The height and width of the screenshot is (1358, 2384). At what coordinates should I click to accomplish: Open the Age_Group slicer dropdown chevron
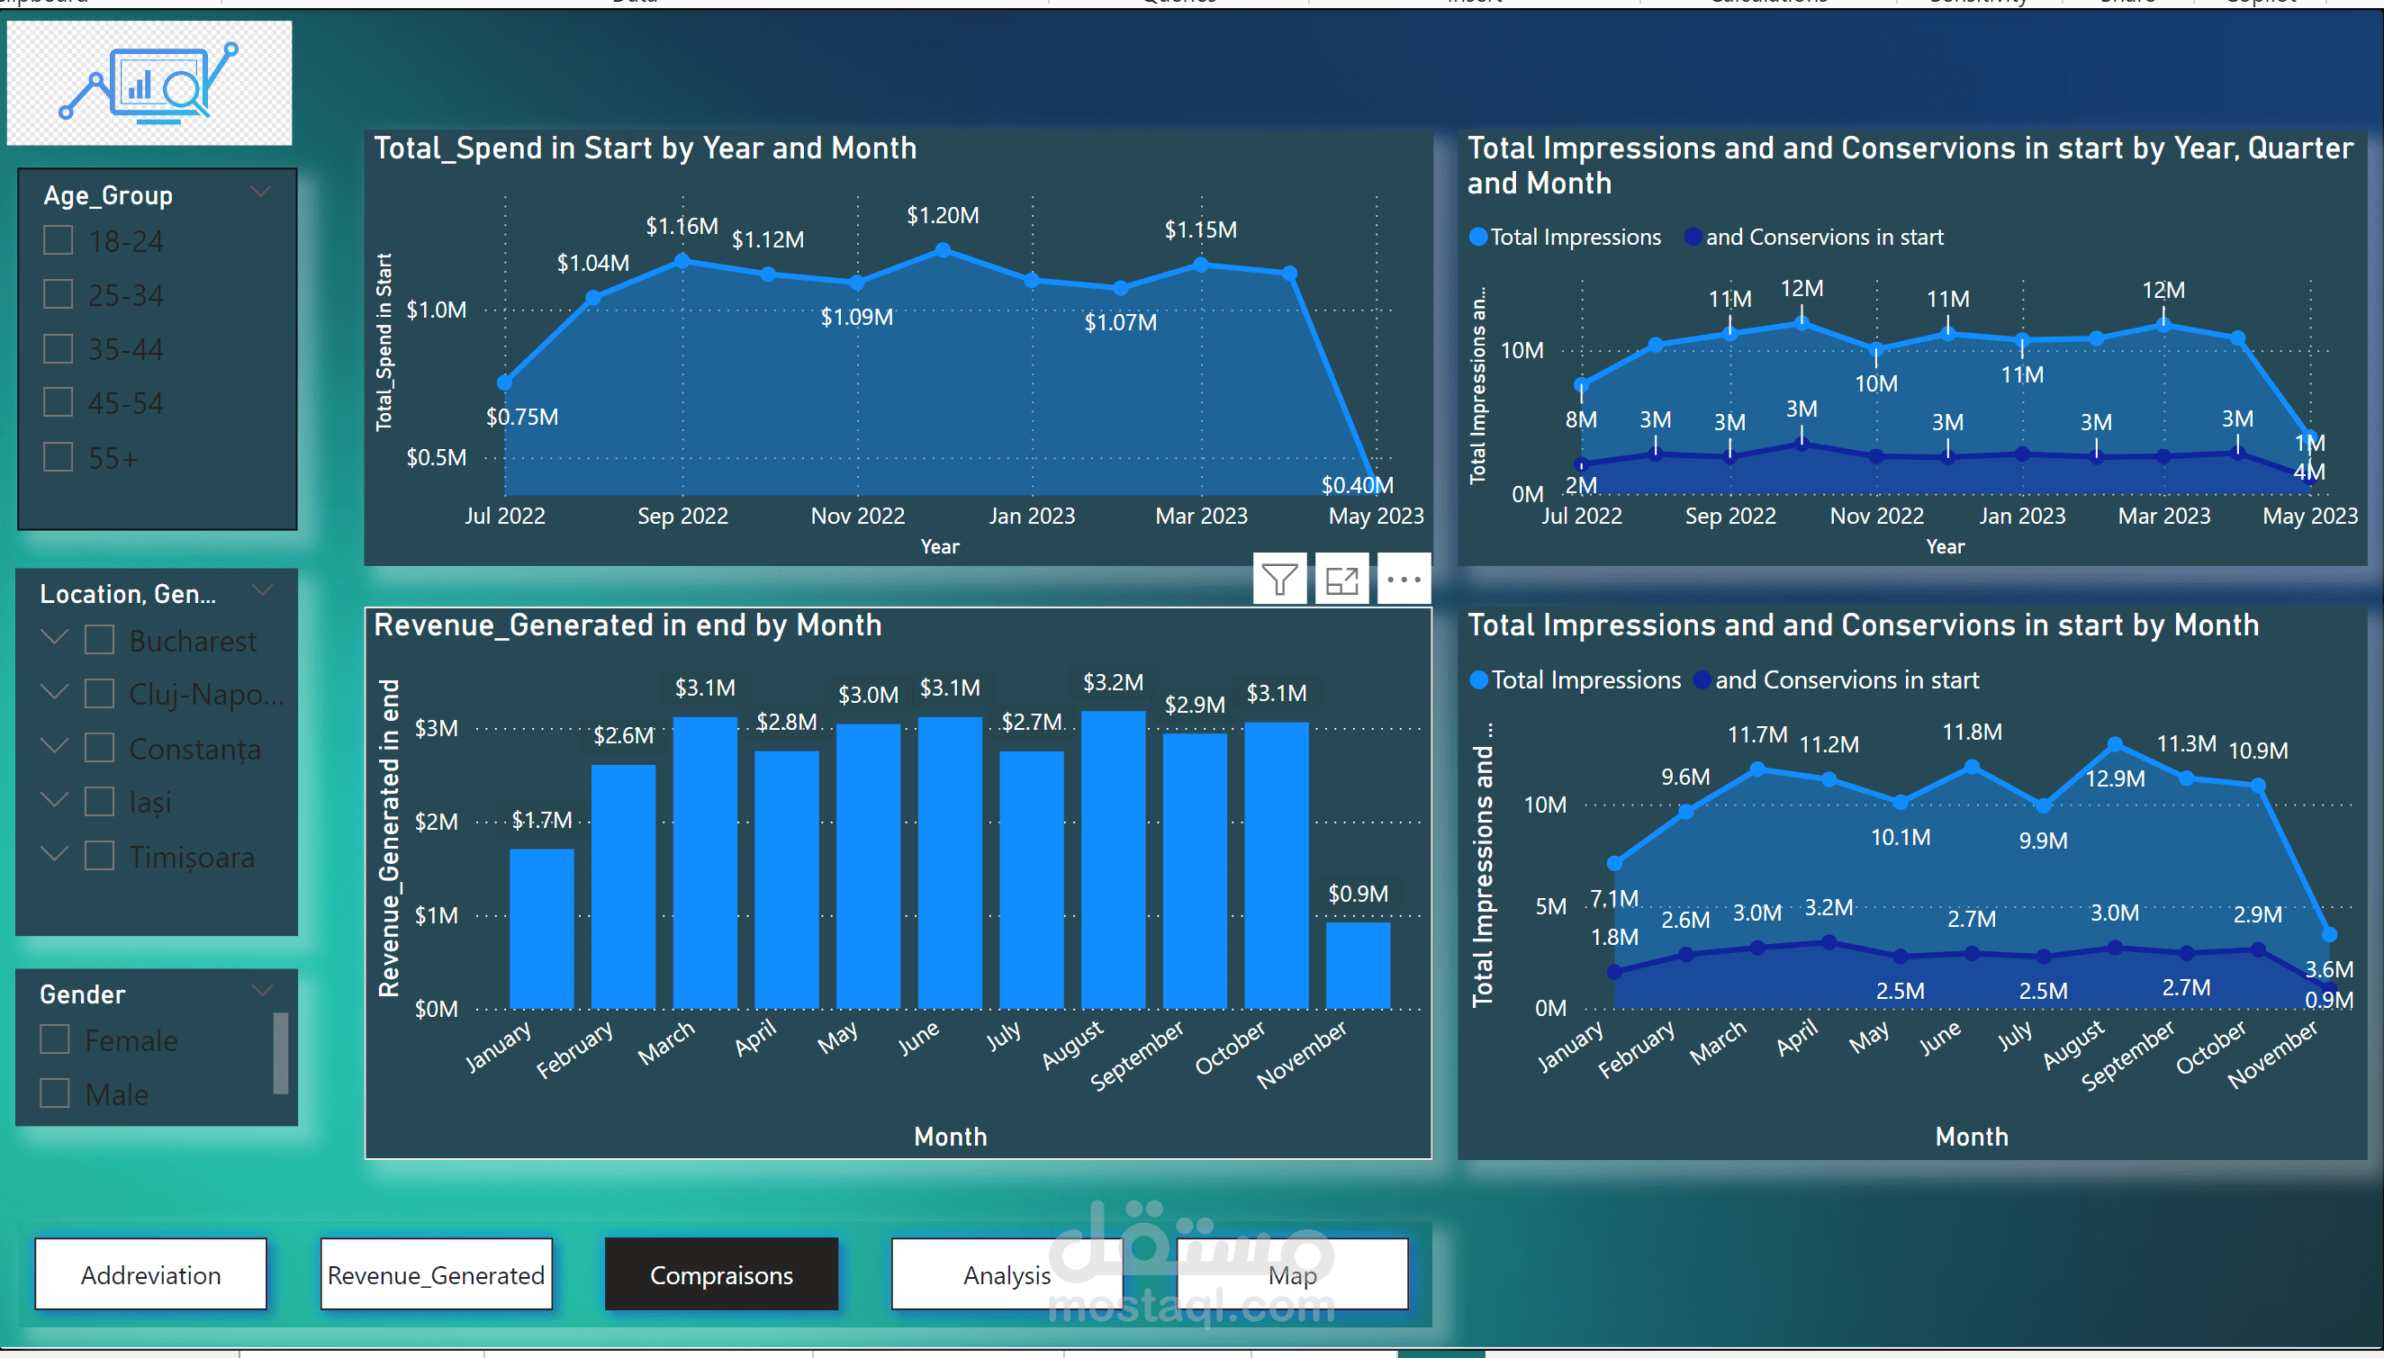click(260, 191)
